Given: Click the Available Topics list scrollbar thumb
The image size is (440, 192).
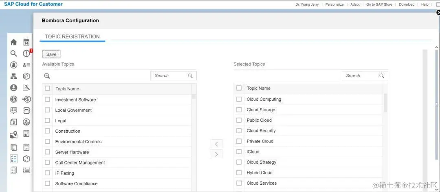Looking at the screenshot, I should 194,96.
